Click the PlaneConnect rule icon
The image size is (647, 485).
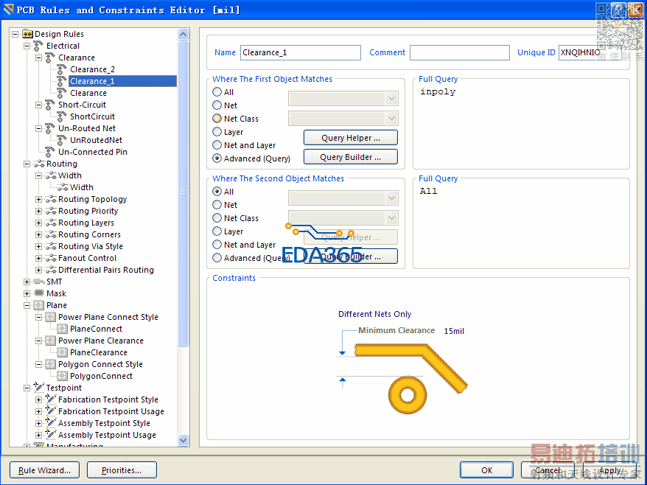pyautogui.click(x=63, y=329)
